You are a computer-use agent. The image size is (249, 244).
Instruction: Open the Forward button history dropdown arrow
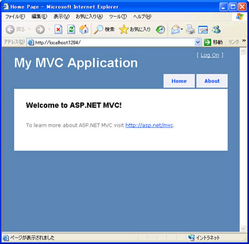coord(49,29)
